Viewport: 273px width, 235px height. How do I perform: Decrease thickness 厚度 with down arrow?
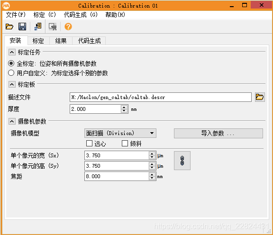pos(124,111)
